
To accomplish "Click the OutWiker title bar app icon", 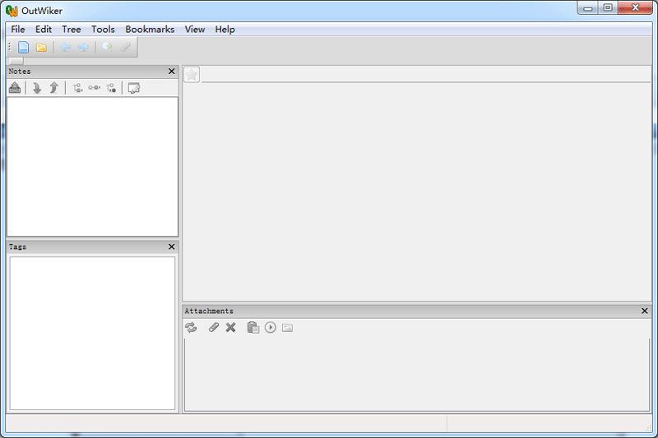I will [12, 11].
